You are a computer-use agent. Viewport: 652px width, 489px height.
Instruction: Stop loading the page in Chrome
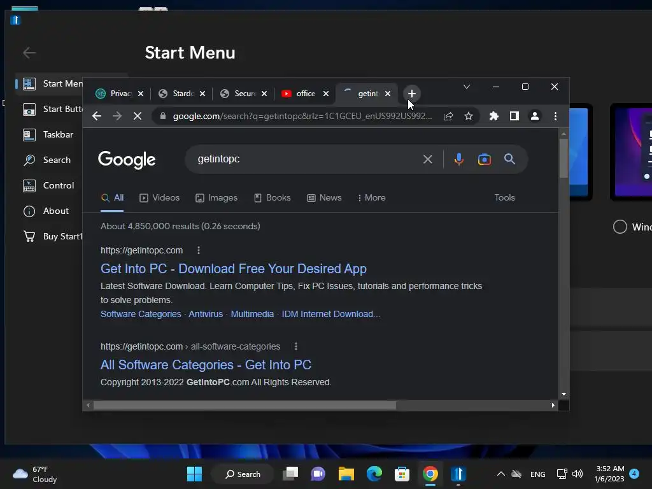click(138, 116)
